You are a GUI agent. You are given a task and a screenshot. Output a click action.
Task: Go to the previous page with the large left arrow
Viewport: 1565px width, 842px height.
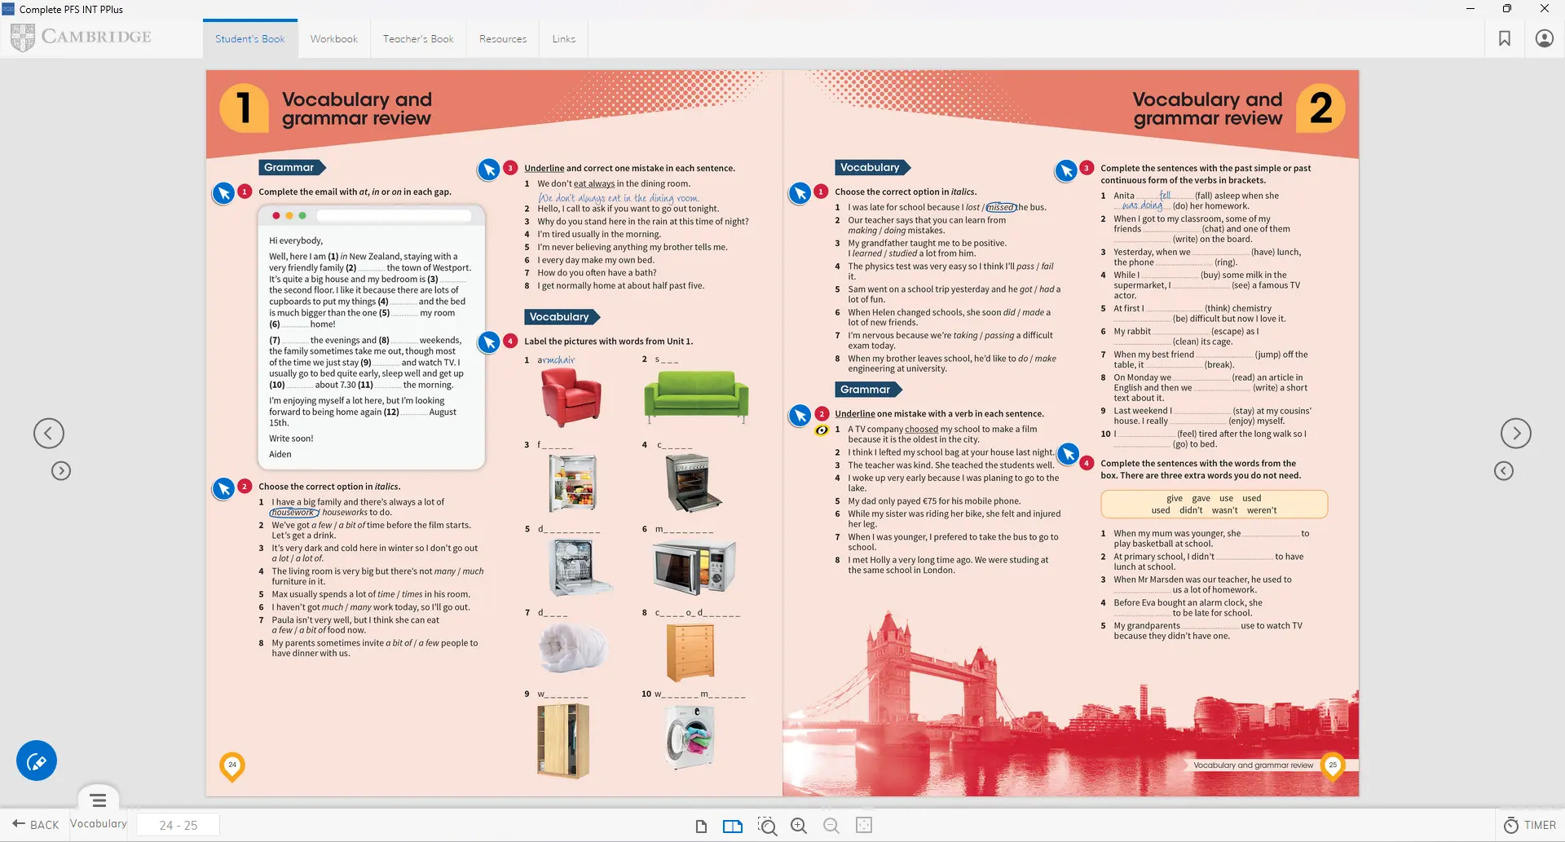pos(49,433)
